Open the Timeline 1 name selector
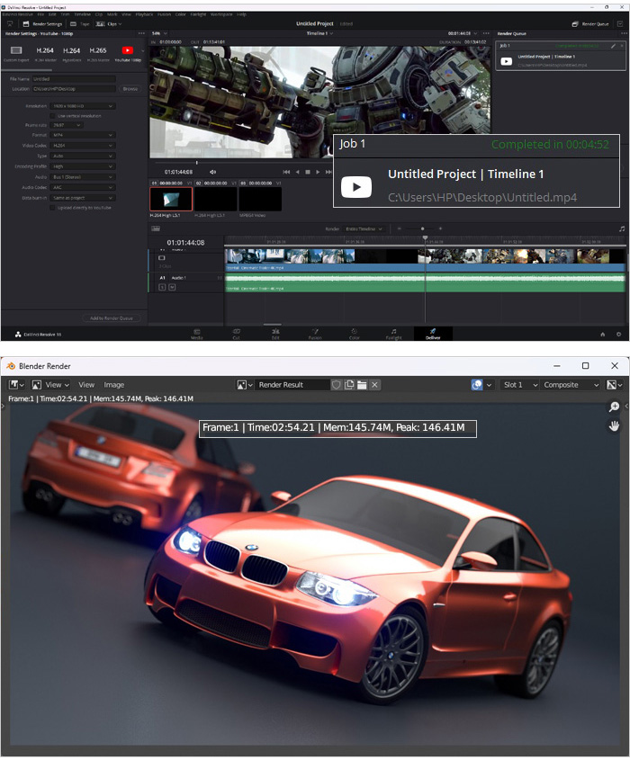The width and height of the screenshot is (630, 760). (319, 33)
